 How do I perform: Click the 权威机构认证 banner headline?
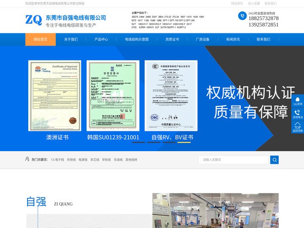point(250,92)
